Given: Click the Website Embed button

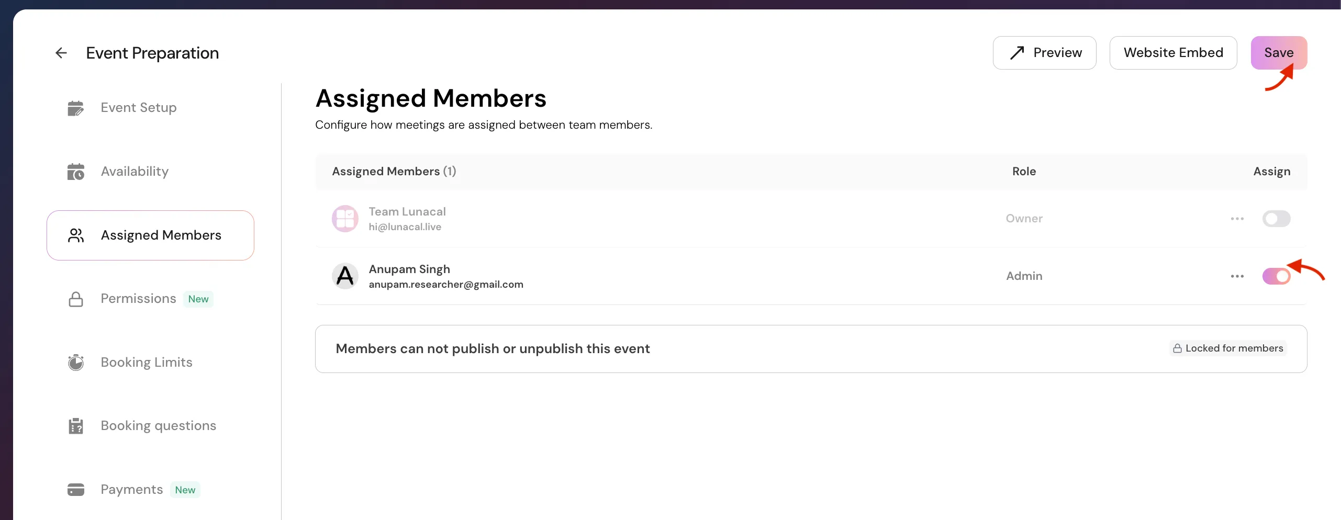Looking at the screenshot, I should 1173,53.
